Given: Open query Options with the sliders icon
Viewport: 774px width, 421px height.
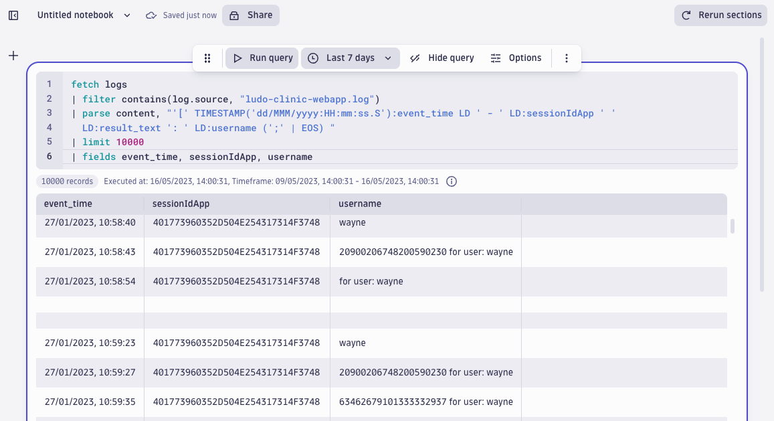Looking at the screenshot, I should click(495, 58).
